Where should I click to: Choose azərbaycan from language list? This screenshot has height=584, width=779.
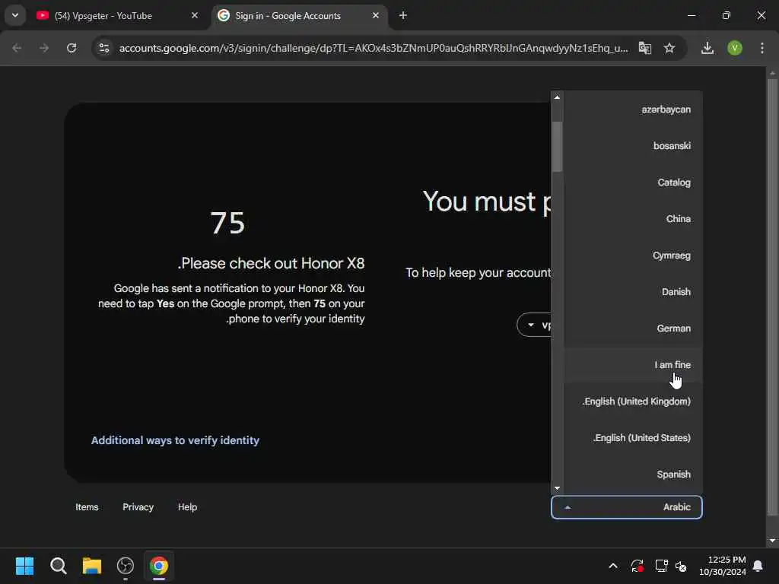[634, 109]
